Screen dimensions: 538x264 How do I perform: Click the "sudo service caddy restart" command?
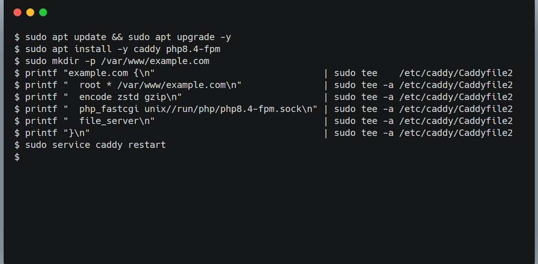[x=95, y=145]
